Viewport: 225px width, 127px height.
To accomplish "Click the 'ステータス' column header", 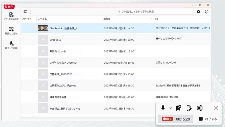I will [x=27, y=19].
